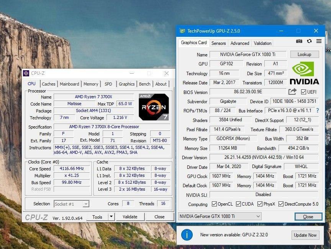This screenshot has width=331, height=249.
Task: Click the GPU-Z screenshot camera icon
Action: [299, 41]
